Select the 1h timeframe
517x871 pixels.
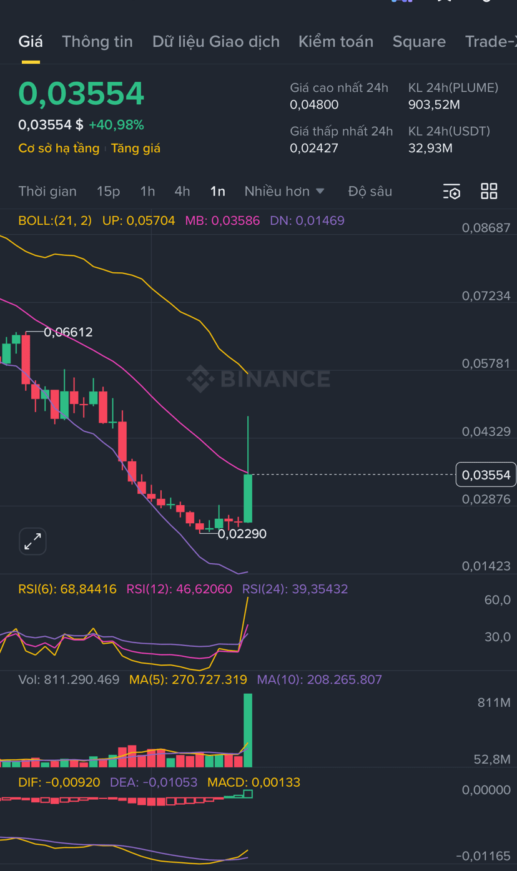(147, 191)
